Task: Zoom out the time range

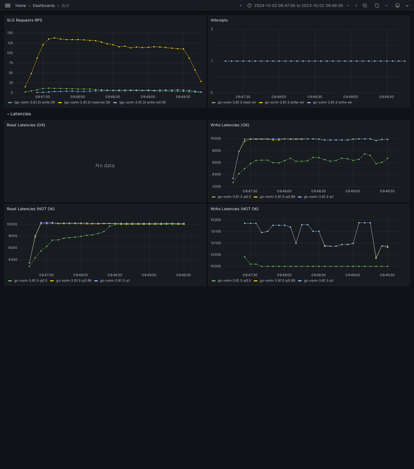Action: click(365, 6)
